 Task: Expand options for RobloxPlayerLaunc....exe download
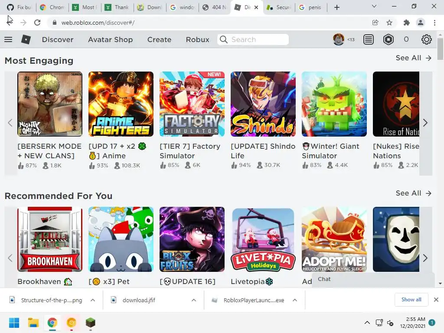coord(295,300)
